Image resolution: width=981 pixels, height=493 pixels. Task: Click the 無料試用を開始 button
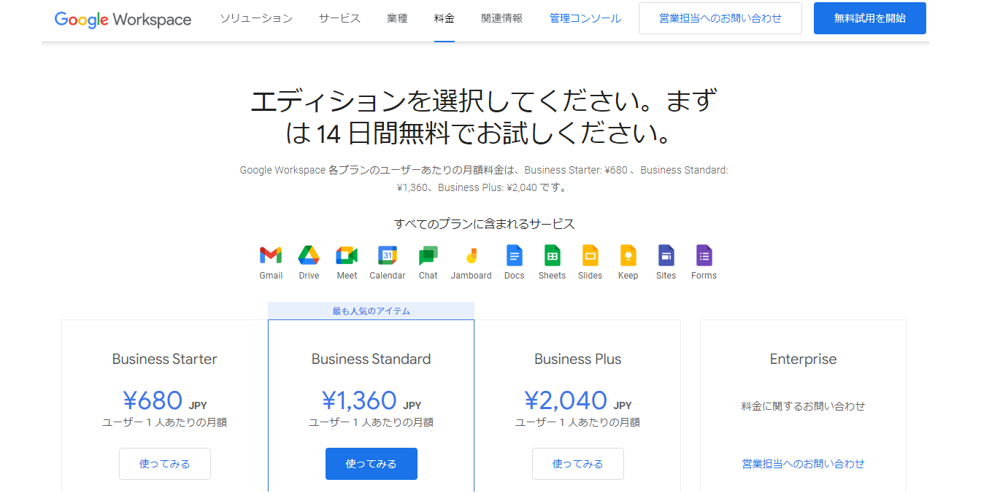click(x=869, y=18)
